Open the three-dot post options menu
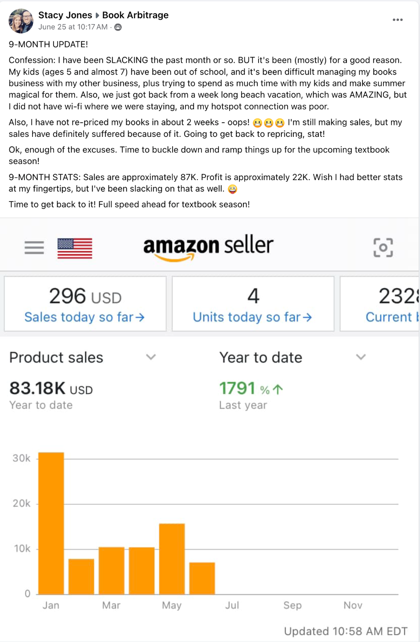Image resolution: width=420 pixels, height=642 pixels. click(398, 20)
